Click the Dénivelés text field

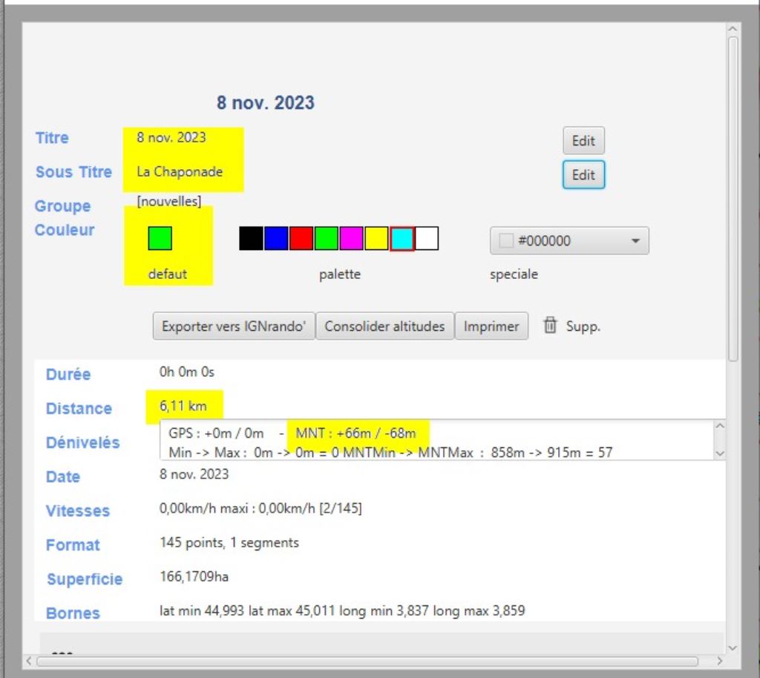(436, 441)
